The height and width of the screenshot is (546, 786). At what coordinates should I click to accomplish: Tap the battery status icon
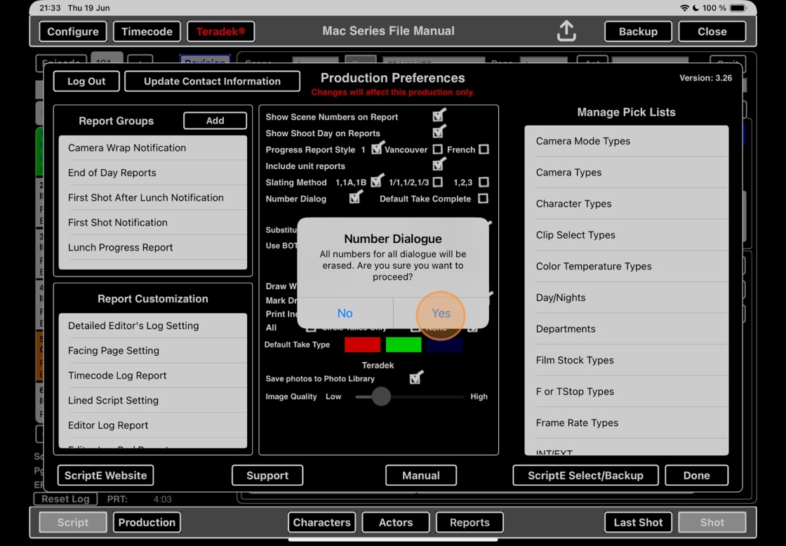click(x=738, y=8)
